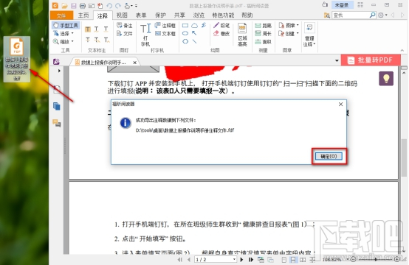Click the 批量转PDF banner button
409x265 pixels.
pos(371,60)
